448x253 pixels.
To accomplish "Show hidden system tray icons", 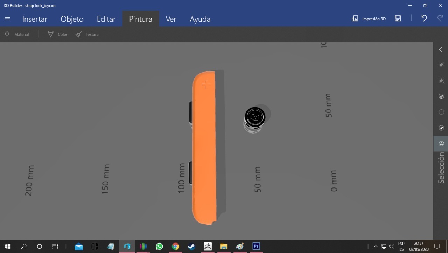I will 376,246.
